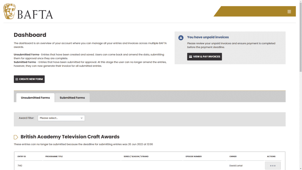Switch to the Submitted Forms tab
The height and width of the screenshot is (170, 302).
click(72, 98)
